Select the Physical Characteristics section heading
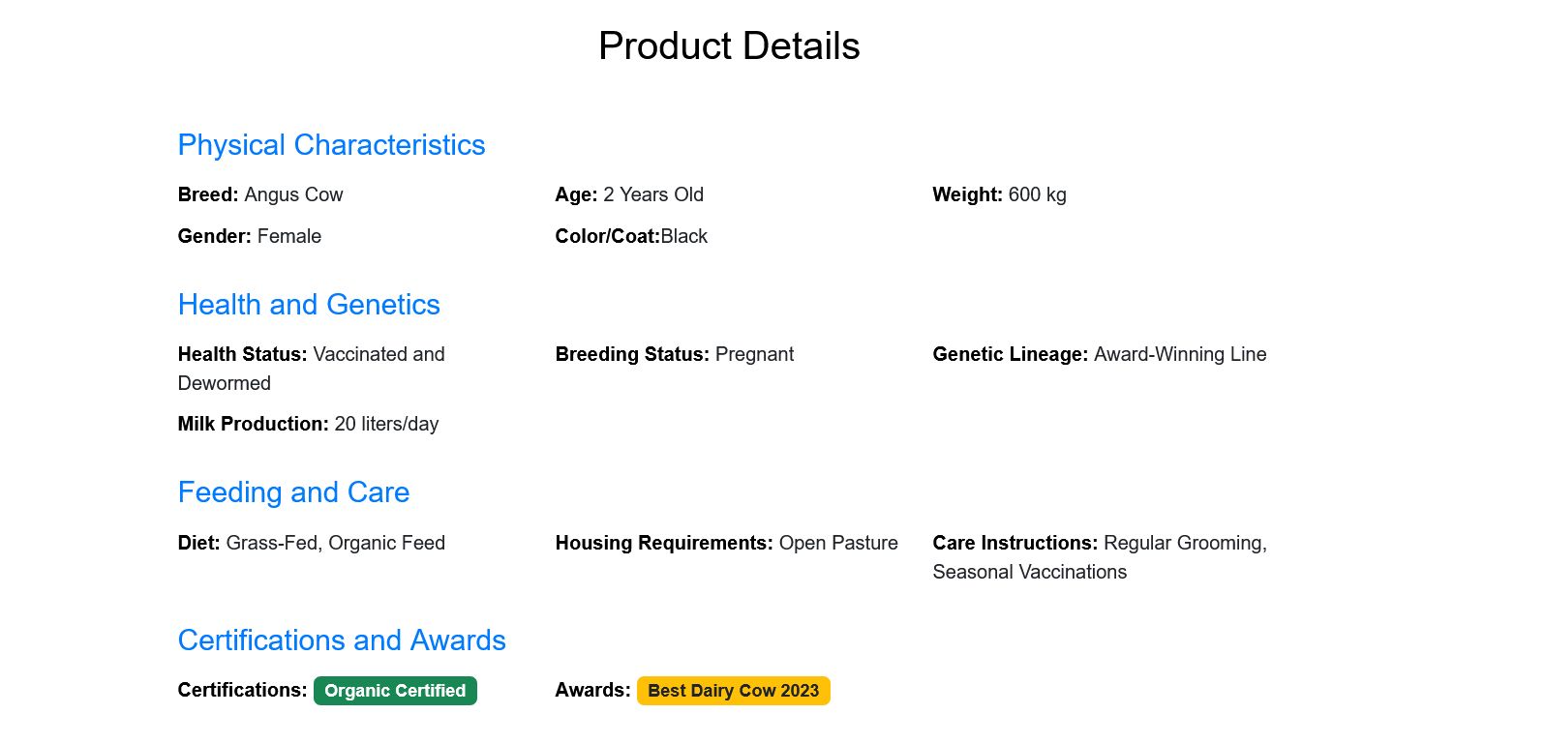This screenshot has width=1545, height=744. [x=331, y=145]
